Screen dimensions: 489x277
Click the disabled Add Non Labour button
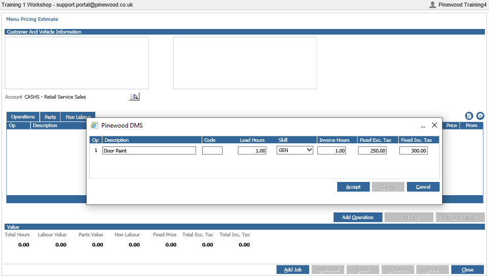(460, 217)
